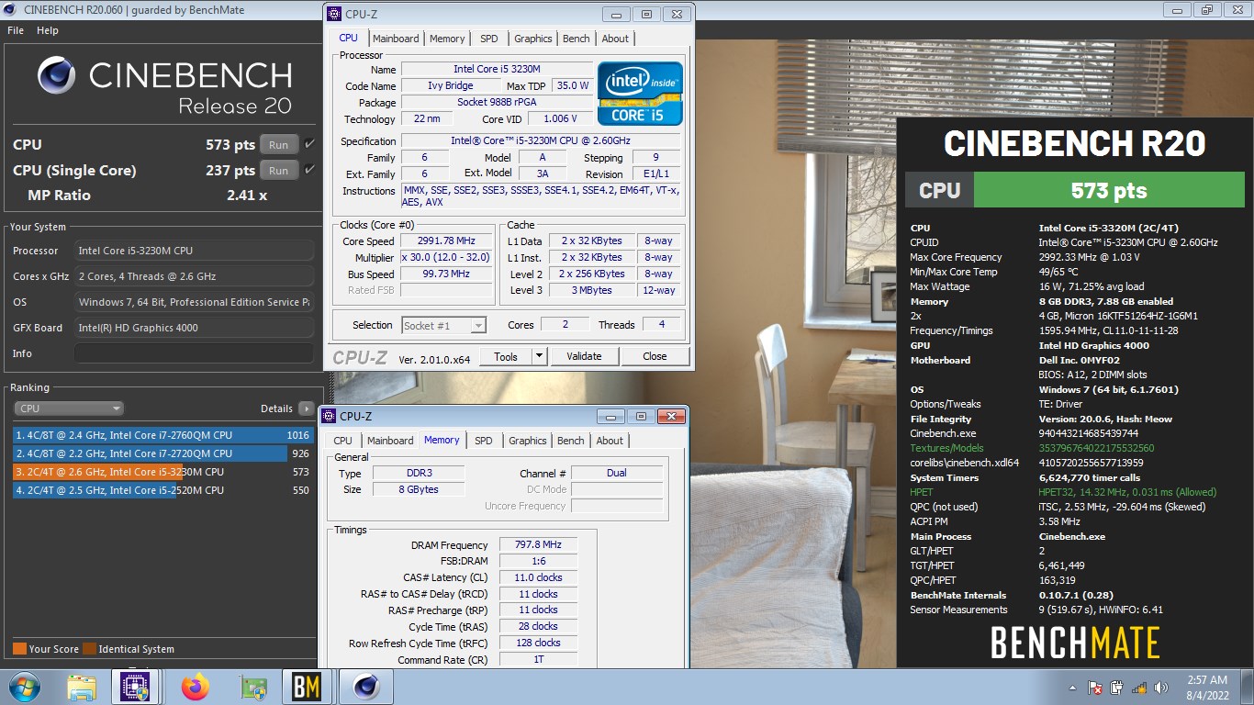The height and width of the screenshot is (705, 1254).
Task: Show hidden system tray icons
Action: 1073,688
